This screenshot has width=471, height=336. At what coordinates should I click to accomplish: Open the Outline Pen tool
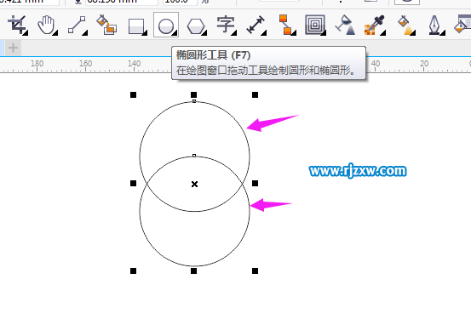coord(435,26)
